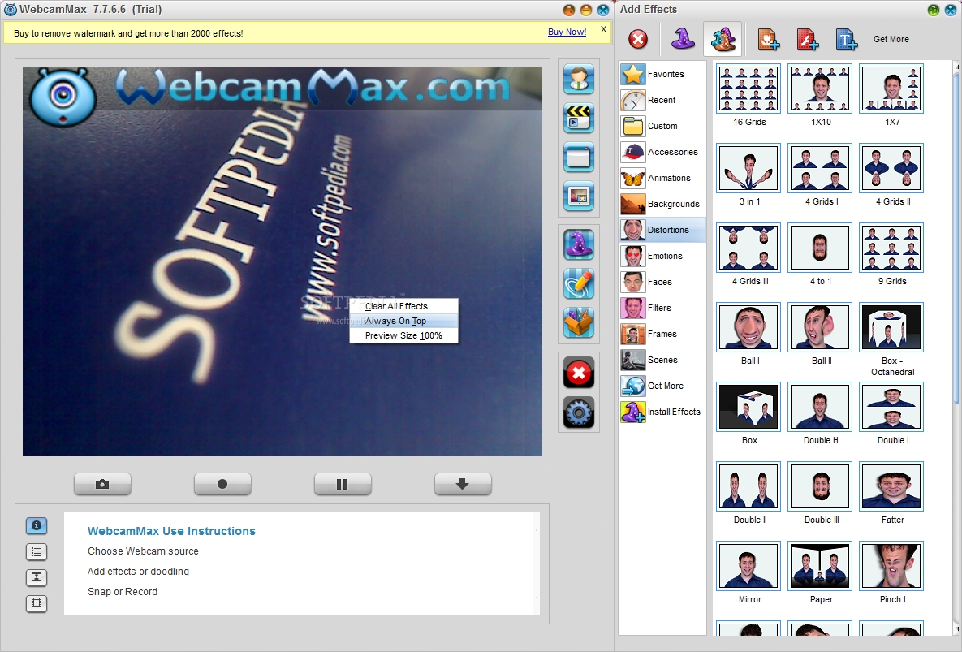Image resolution: width=962 pixels, height=652 pixels.
Task: Open the picture-in-picture source icon
Action: click(x=579, y=196)
